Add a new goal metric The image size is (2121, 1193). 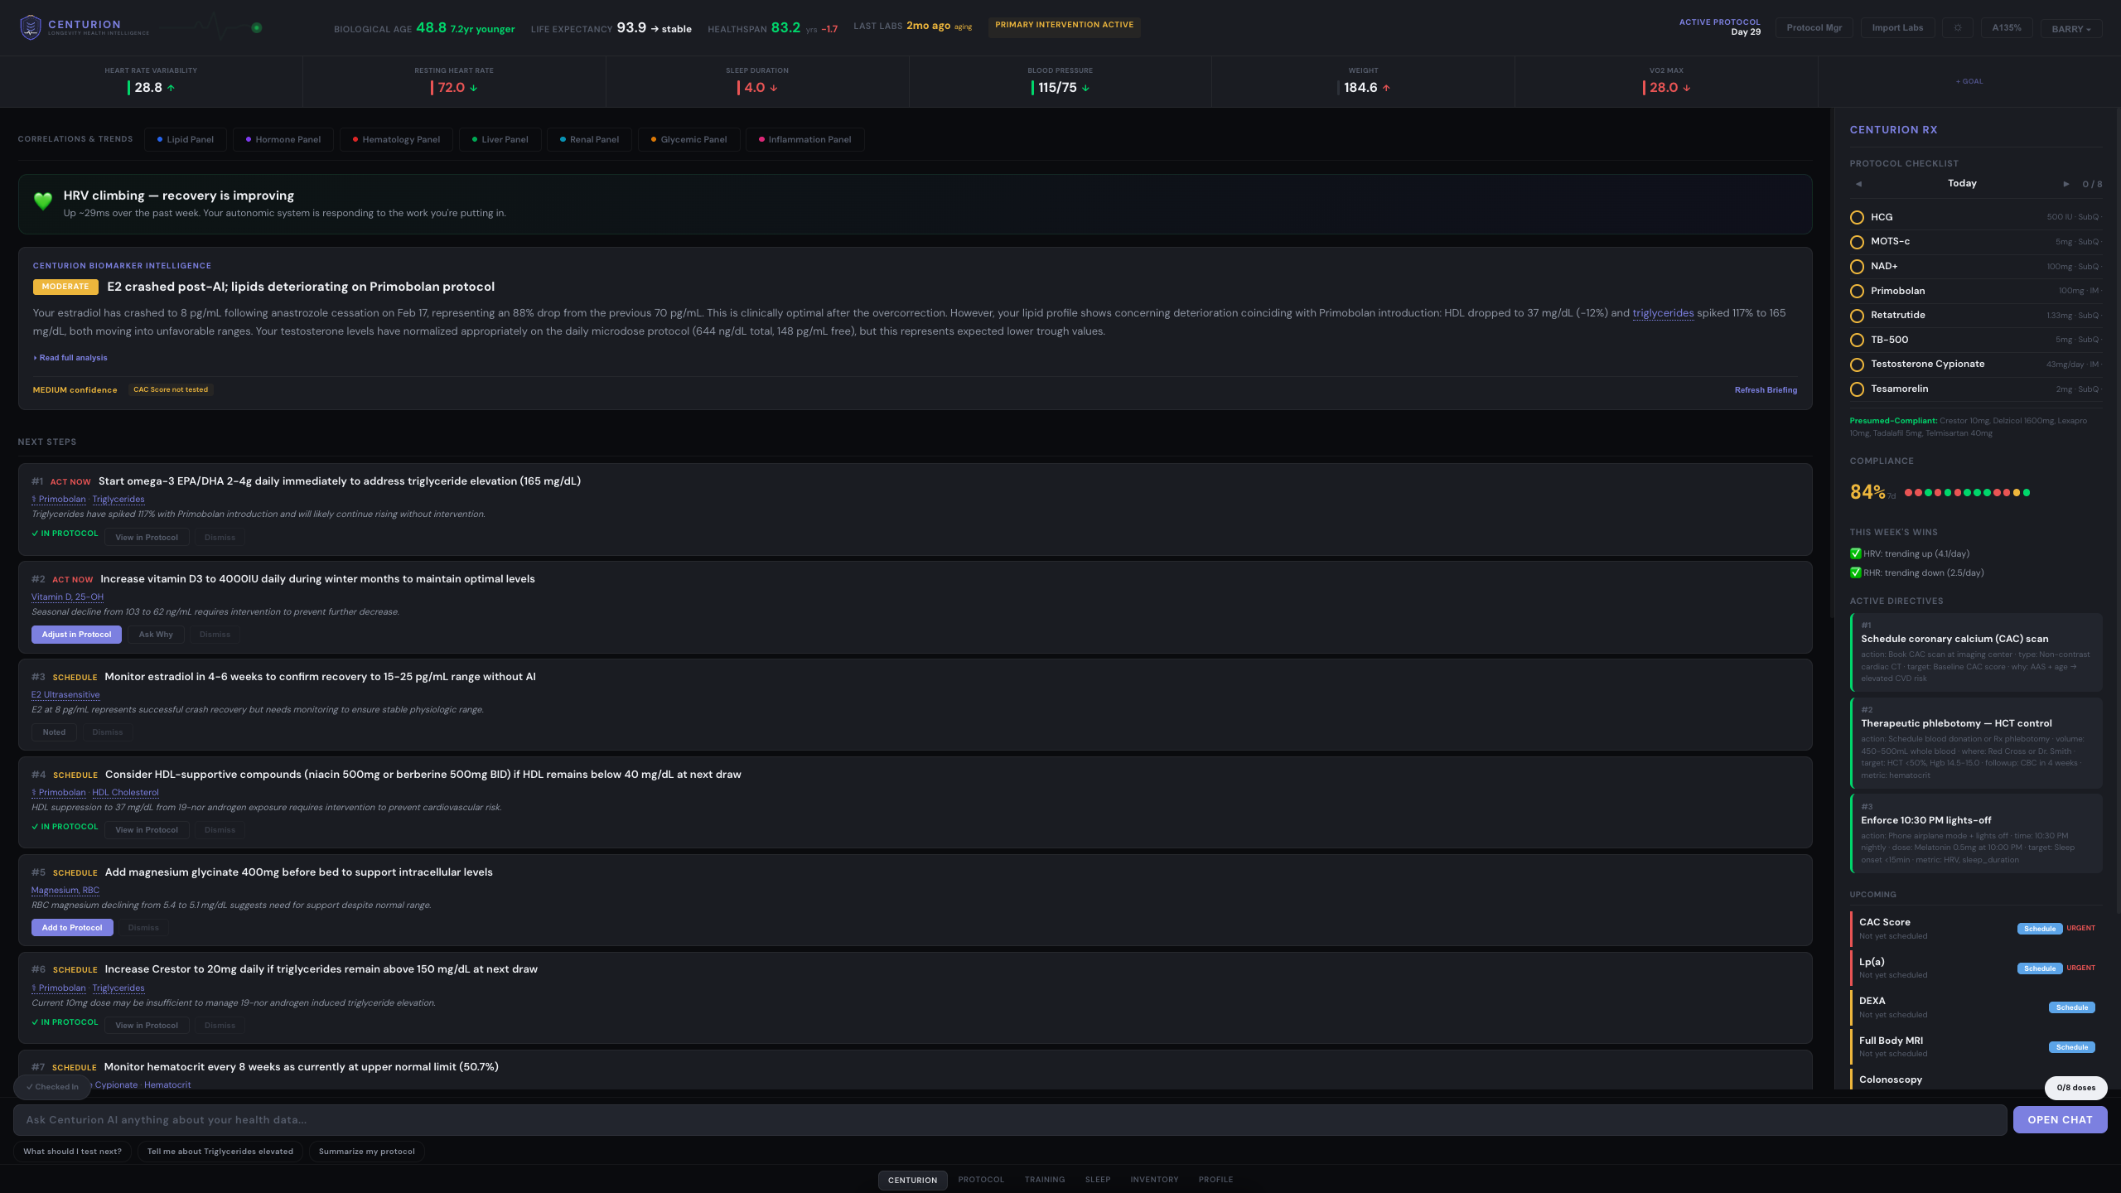[x=1969, y=81]
